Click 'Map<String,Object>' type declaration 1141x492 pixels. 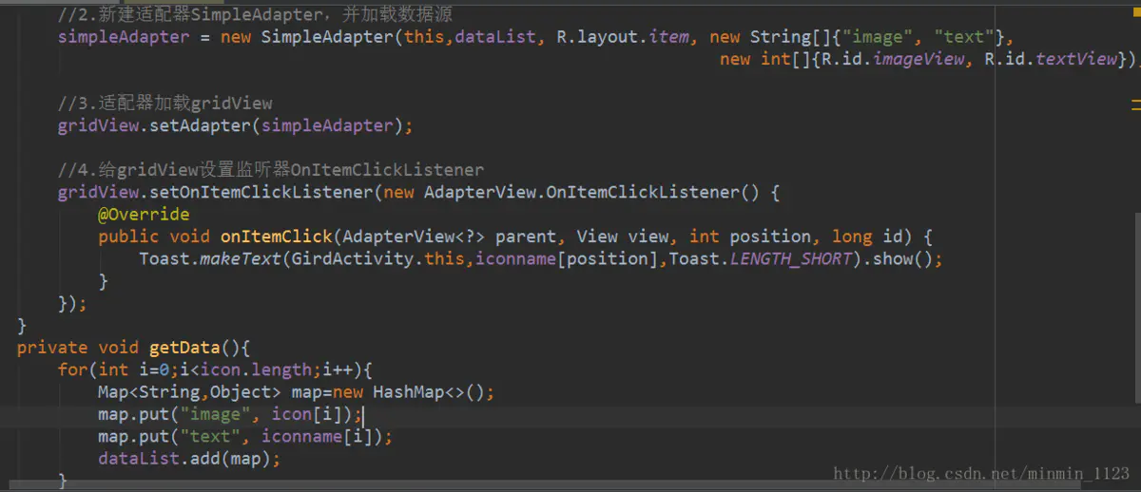(x=189, y=392)
